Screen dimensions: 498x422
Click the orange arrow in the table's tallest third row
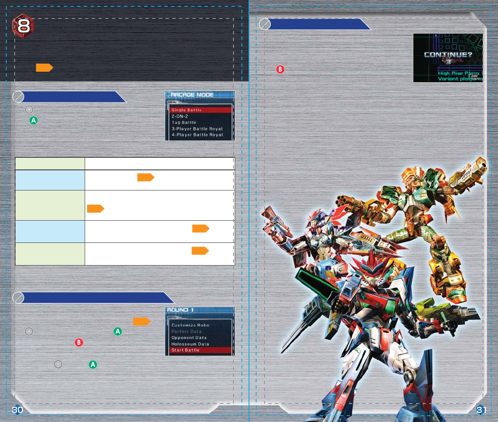pos(96,208)
